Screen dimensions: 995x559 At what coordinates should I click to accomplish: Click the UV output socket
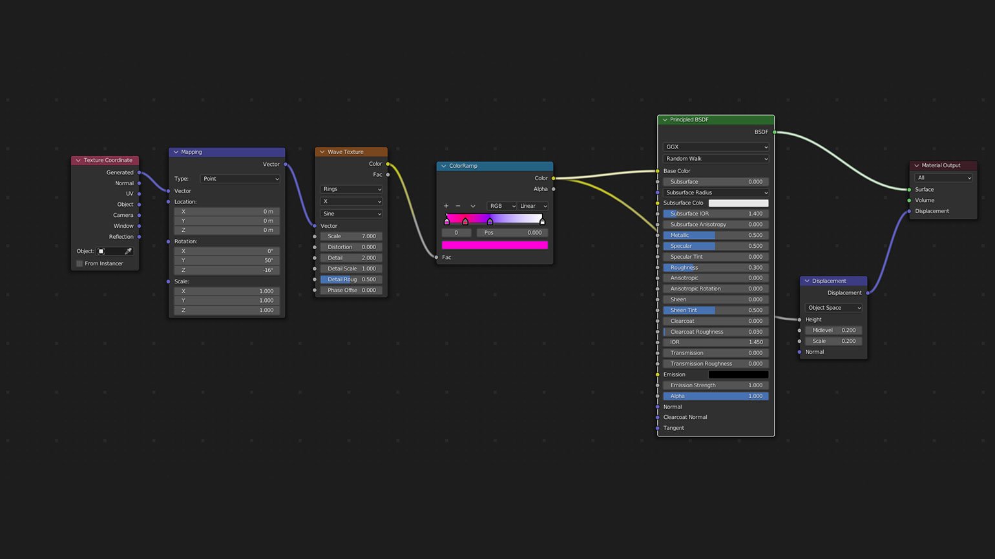(139, 194)
